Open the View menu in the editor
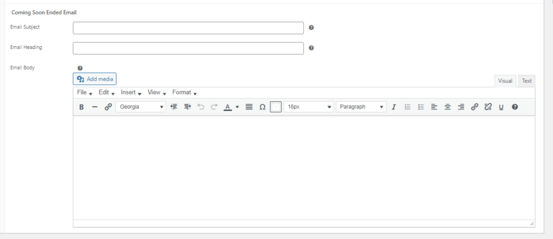Image resolution: width=553 pixels, height=239 pixels. pyautogui.click(x=157, y=93)
